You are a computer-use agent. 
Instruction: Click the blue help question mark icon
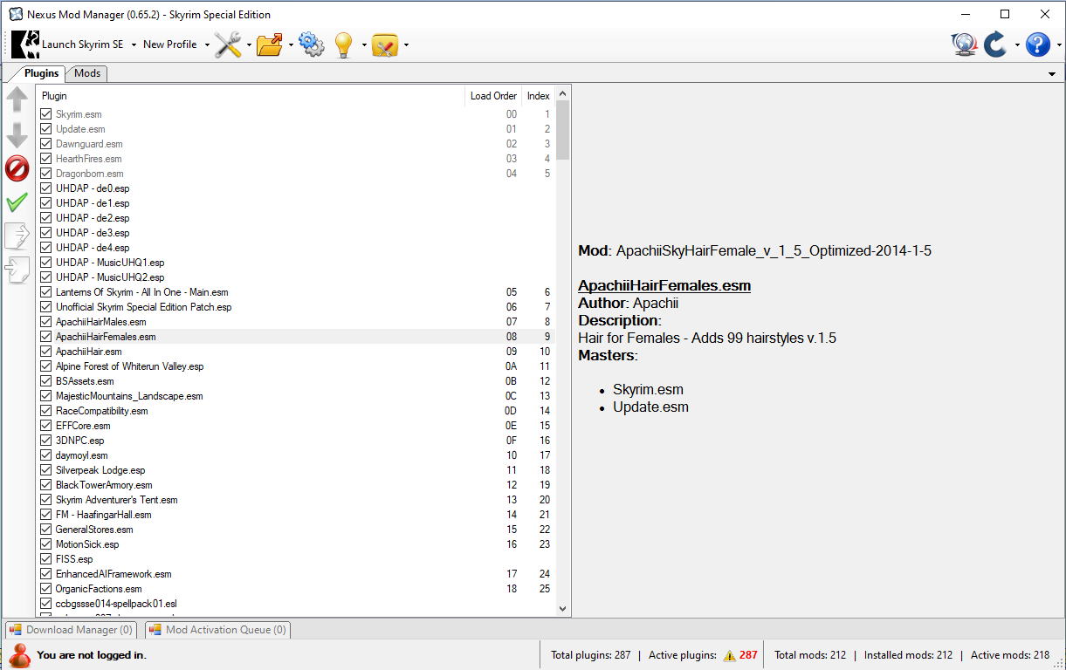1037,44
